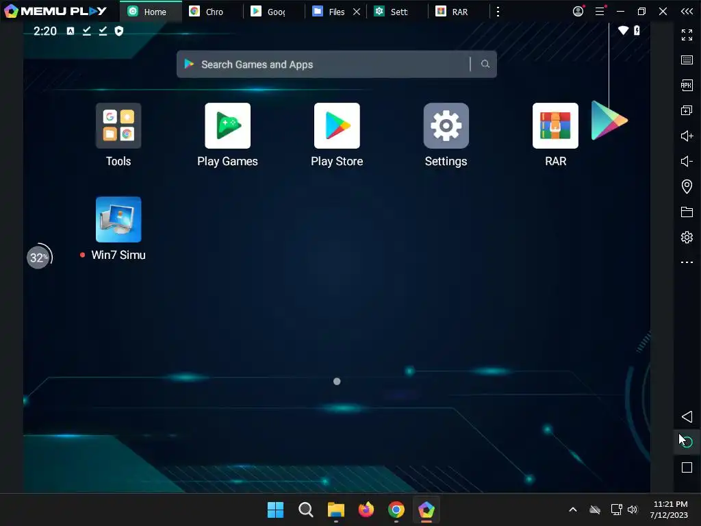The width and height of the screenshot is (701, 526).
Task: Switch to the Chrome tab
Action: click(212, 12)
